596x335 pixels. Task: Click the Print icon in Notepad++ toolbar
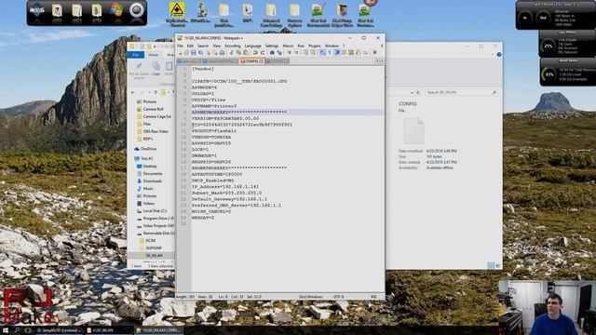pyautogui.click(x=222, y=52)
